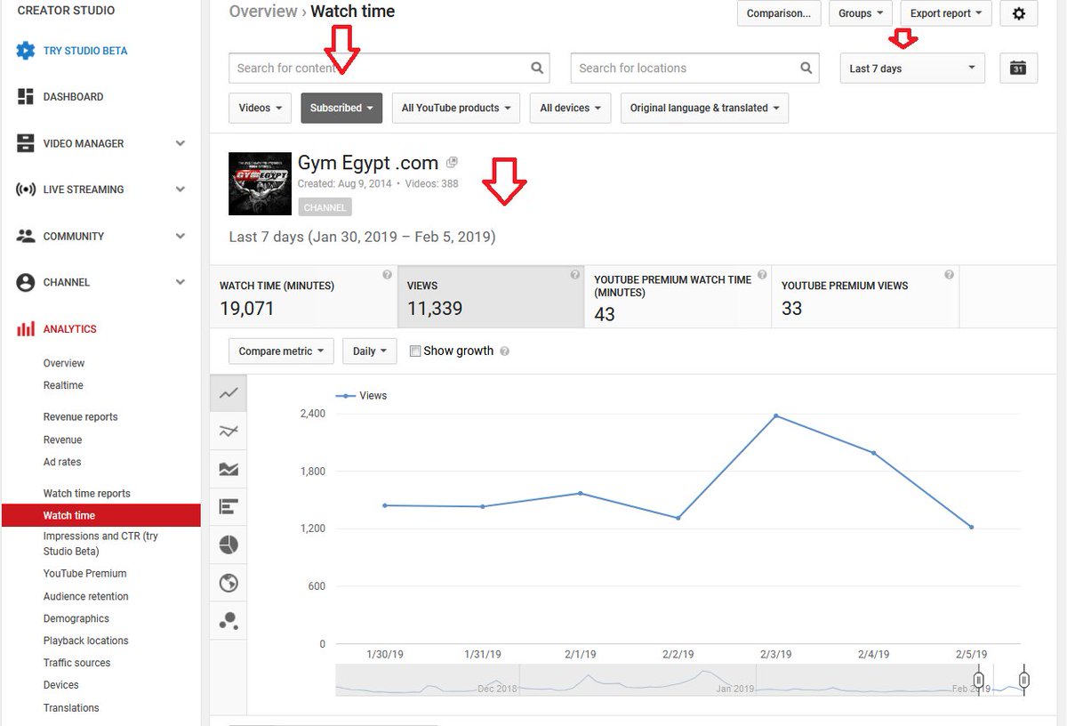Viewport: 1067px width, 726px height.
Task: Open the Translations report
Action: (x=71, y=708)
